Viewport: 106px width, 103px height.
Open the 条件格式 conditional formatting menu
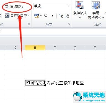click(80, 10)
